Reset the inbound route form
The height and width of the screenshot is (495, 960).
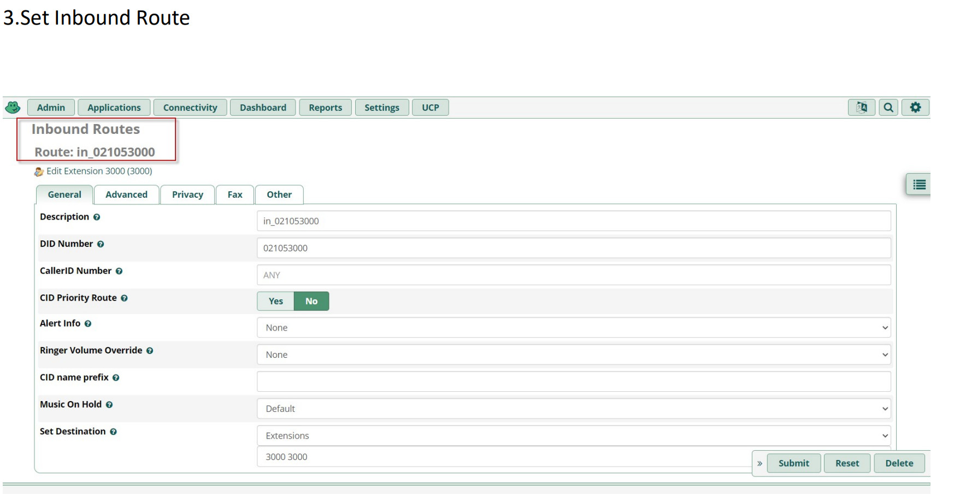[x=847, y=463]
